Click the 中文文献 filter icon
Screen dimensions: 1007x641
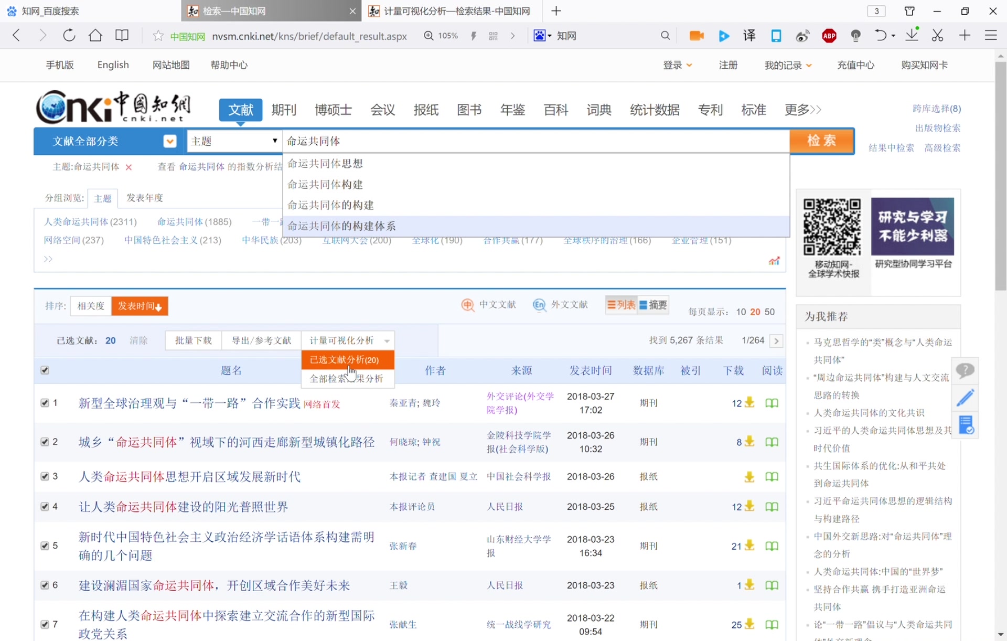467,305
